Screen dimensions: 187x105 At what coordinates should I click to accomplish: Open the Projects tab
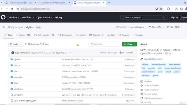pos(97,35)
